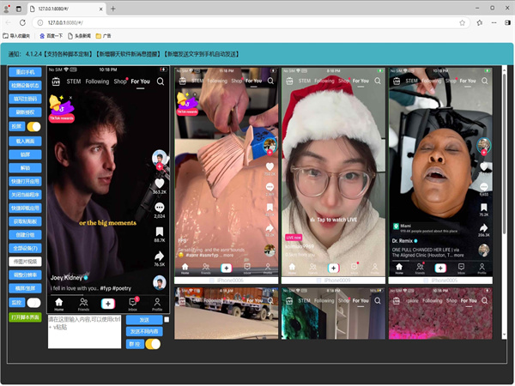Click the 重启手机 button
The image size is (515, 386).
click(25, 73)
